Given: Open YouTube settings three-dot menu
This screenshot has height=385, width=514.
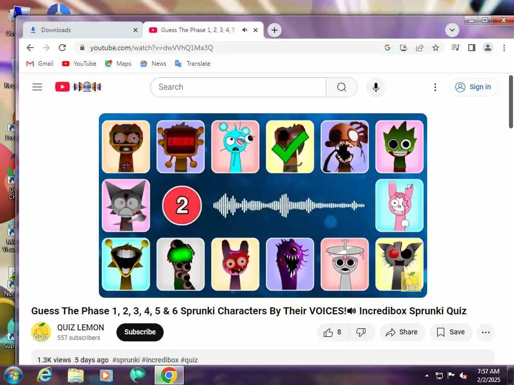Looking at the screenshot, I should coord(435,87).
